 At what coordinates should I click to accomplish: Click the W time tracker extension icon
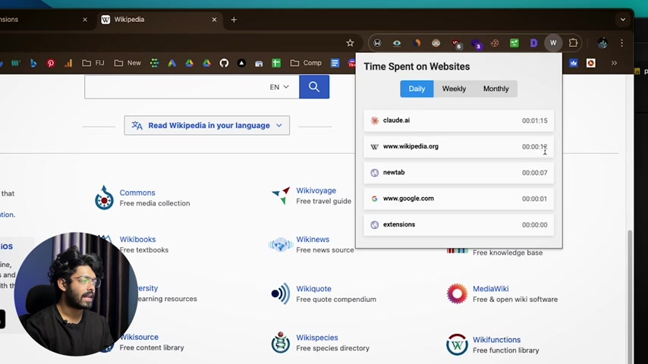point(553,43)
